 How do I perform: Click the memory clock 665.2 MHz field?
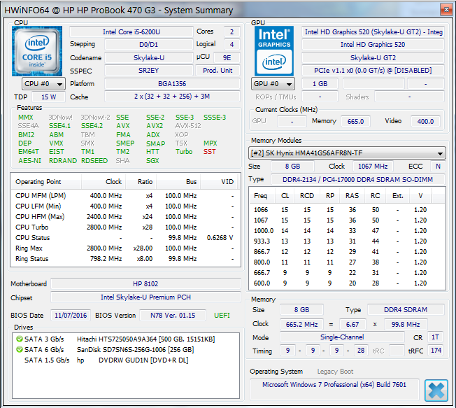click(301, 324)
